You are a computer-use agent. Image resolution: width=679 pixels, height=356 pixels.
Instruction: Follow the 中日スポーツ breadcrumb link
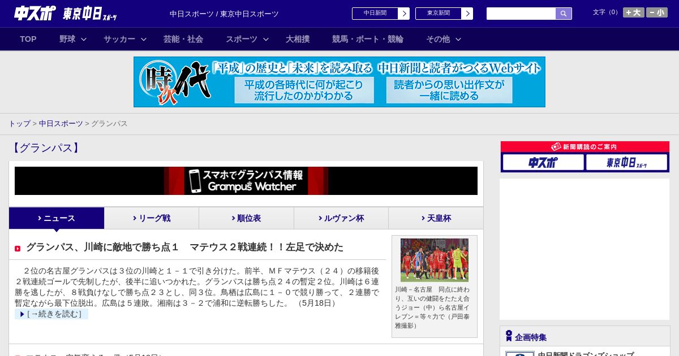click(x=61, y=123)
